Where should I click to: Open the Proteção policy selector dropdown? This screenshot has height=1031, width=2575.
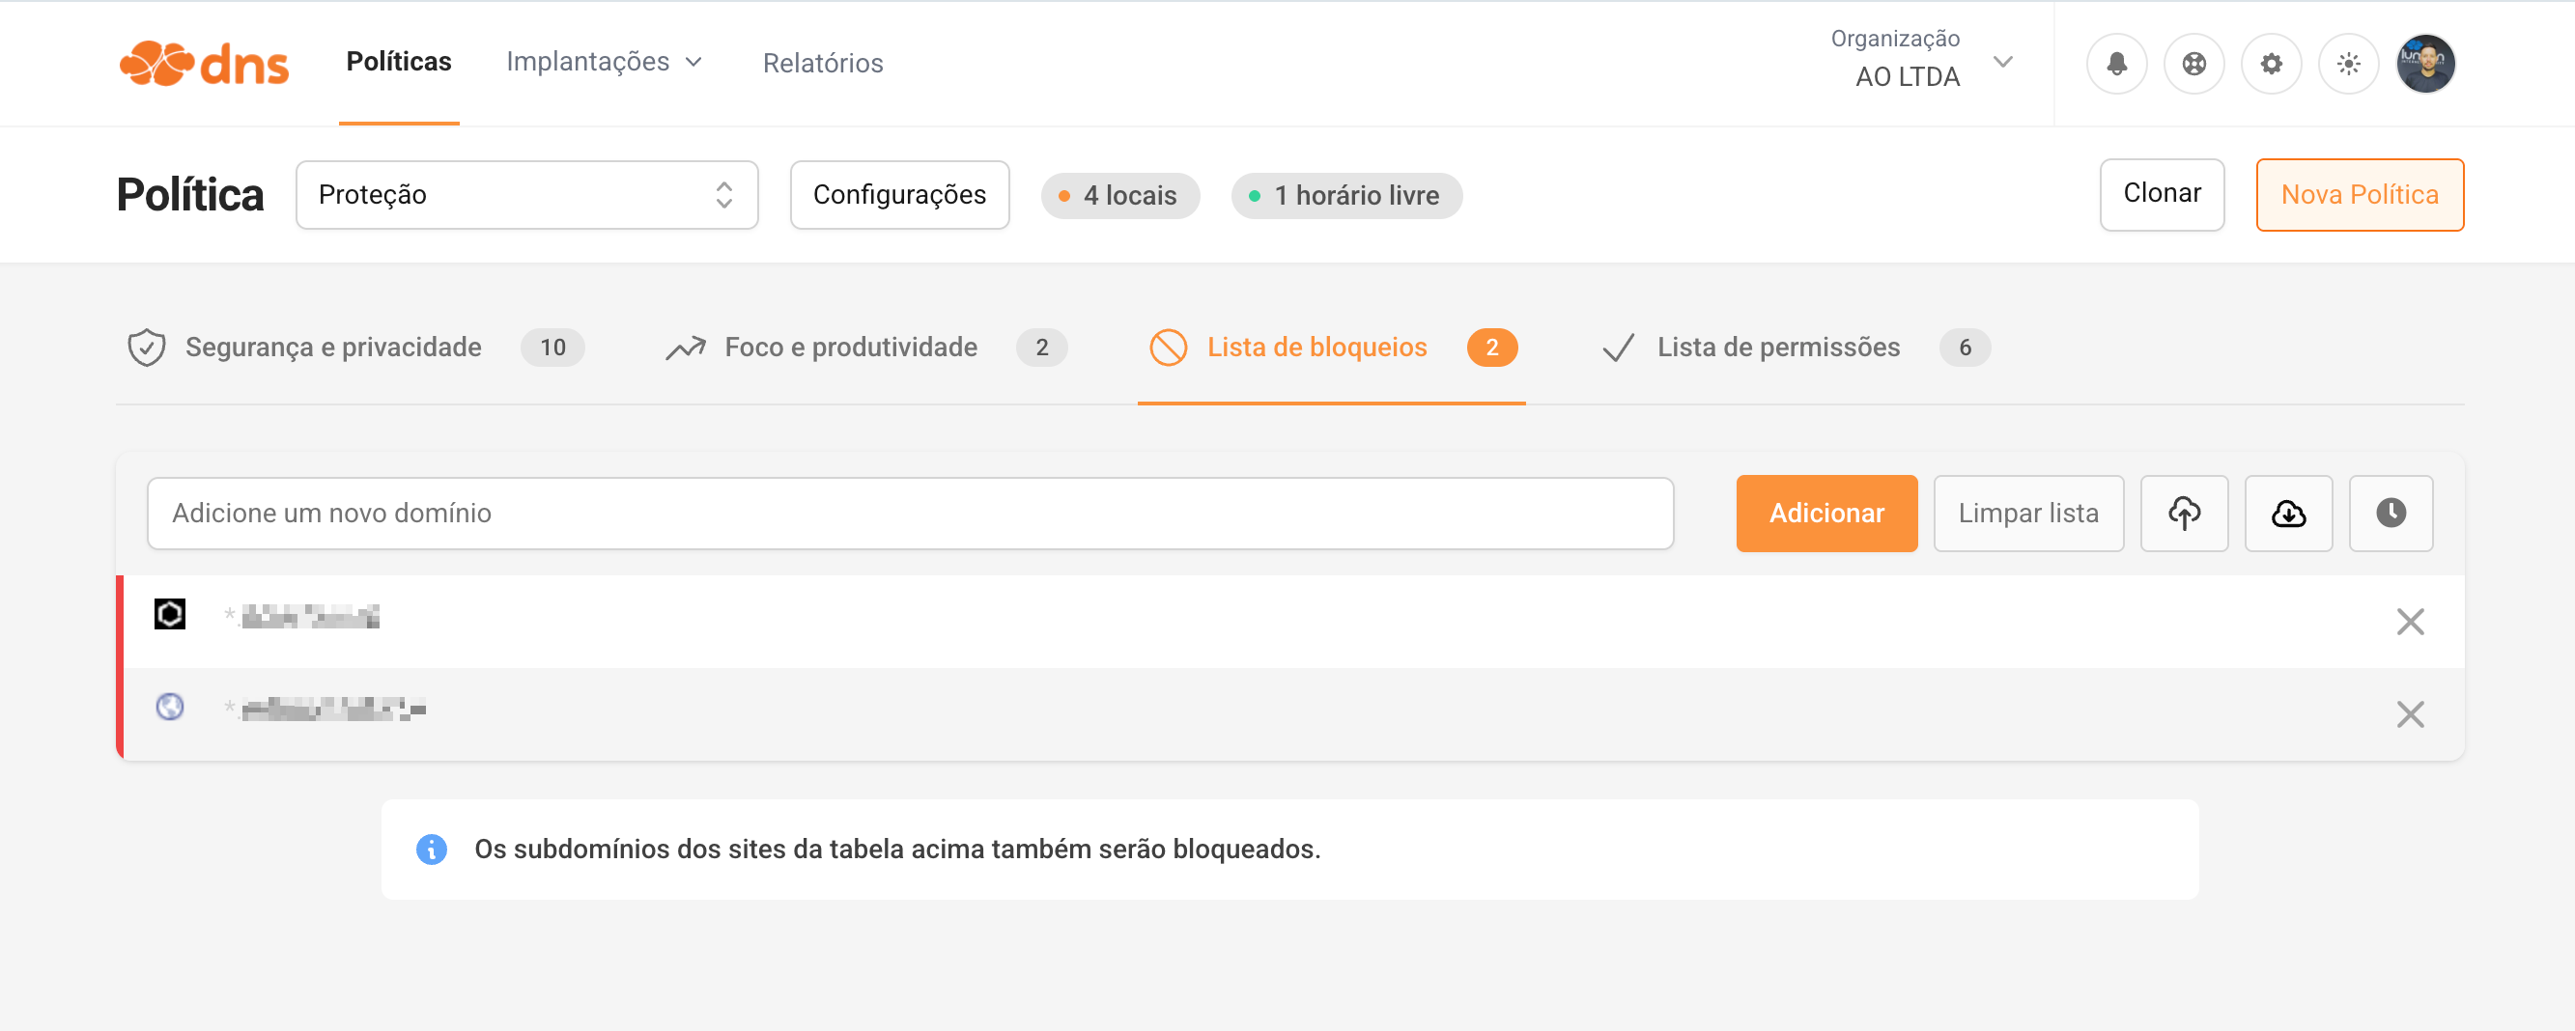[x=526, y=195]
